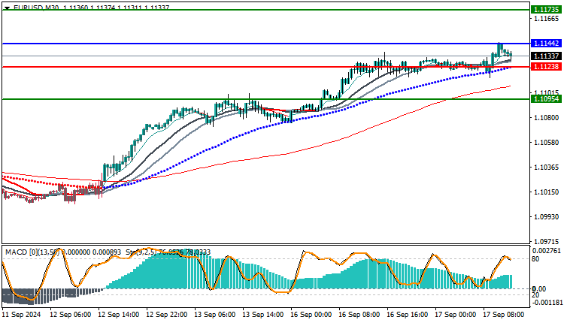Click the 12 Sep 06:00 time label
This screenshot has height=323, width=564.
(x=70, y=315)
